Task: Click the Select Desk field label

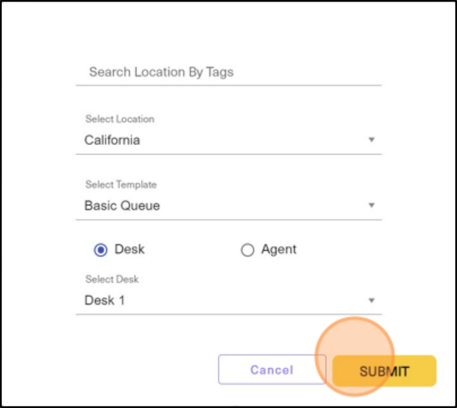Action: (x=112, y=279)
